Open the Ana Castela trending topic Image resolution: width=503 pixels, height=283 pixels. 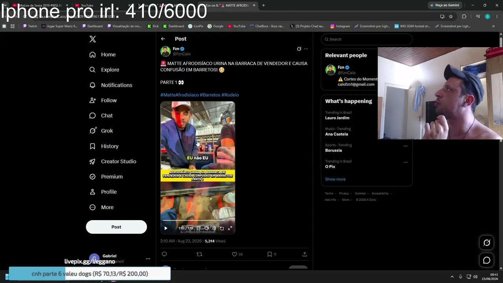[x=336, y=134]
